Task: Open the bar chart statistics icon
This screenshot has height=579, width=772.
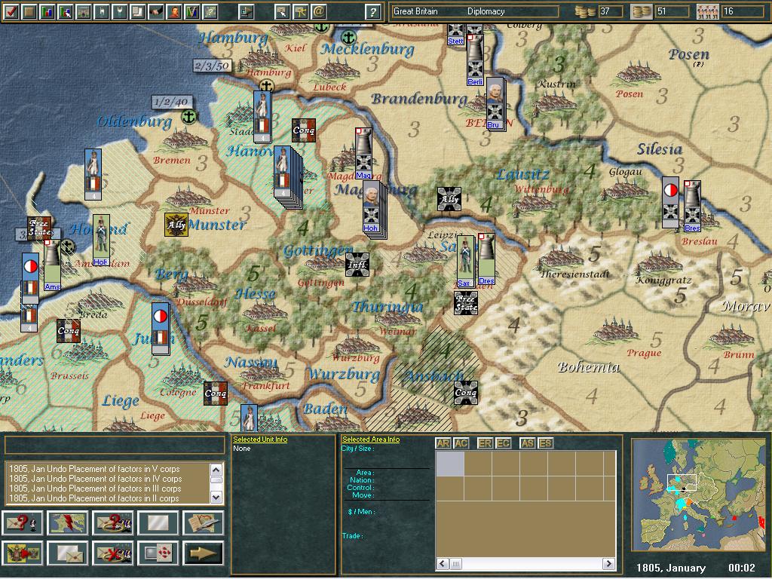Action: 46,11
